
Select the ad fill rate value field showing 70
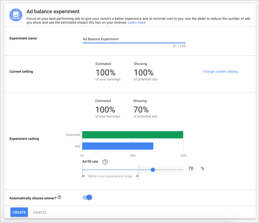tap(191, 169)
